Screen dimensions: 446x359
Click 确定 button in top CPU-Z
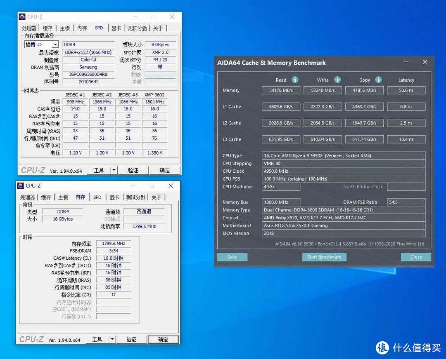pyautogui.click(x=165, y=170)
